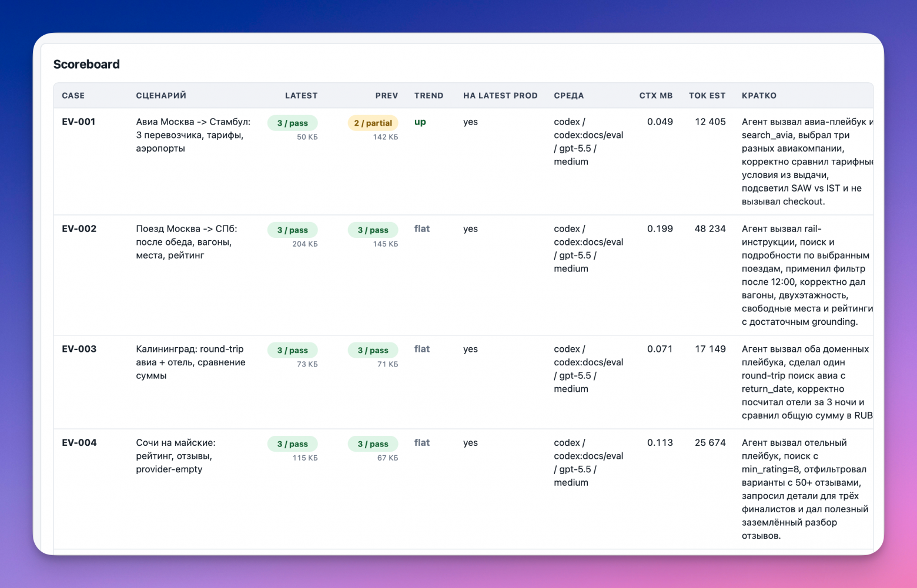The width and height of the screenshot is (917, 588).
Task: Sort by the CASE column header
Action: pos(73,96)
